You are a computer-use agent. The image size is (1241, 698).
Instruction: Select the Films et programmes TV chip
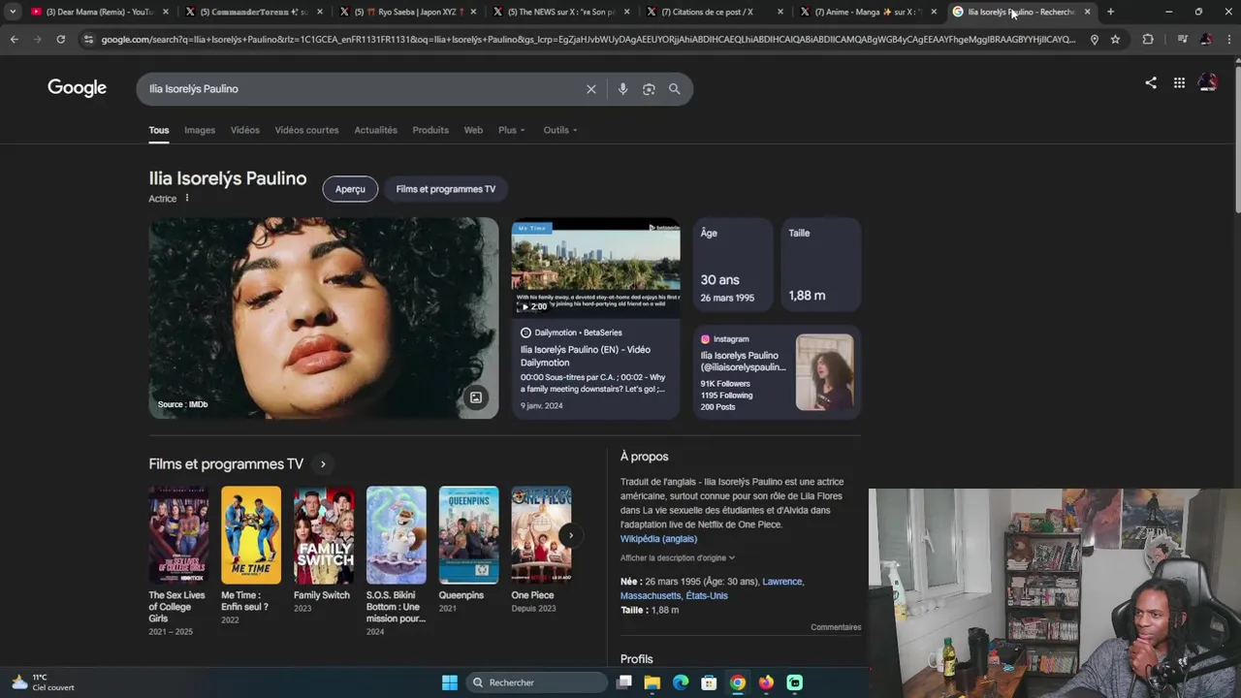[445, 189]
